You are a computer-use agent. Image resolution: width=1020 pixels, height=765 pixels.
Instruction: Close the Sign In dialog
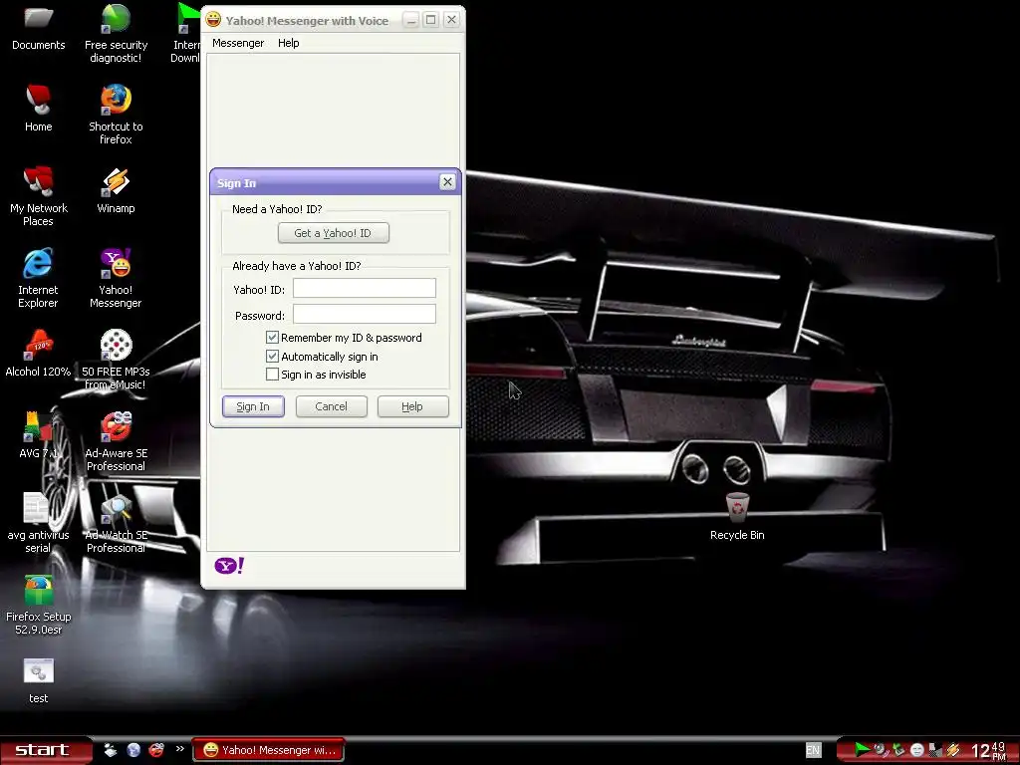click(447, 182)
